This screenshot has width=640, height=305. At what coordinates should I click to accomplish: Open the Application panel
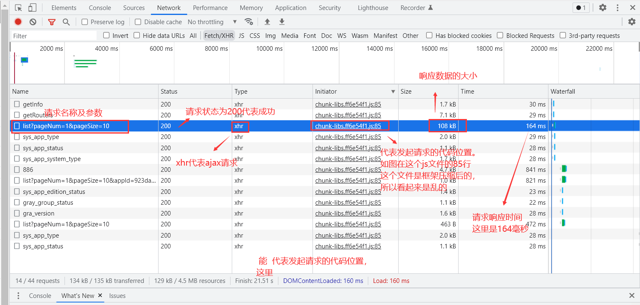(290, 7)
